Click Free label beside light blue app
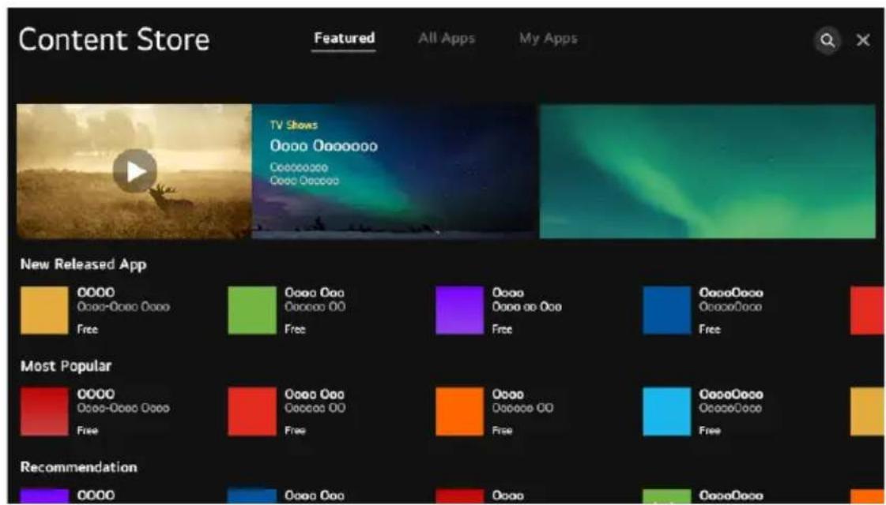 coord(710,431)
